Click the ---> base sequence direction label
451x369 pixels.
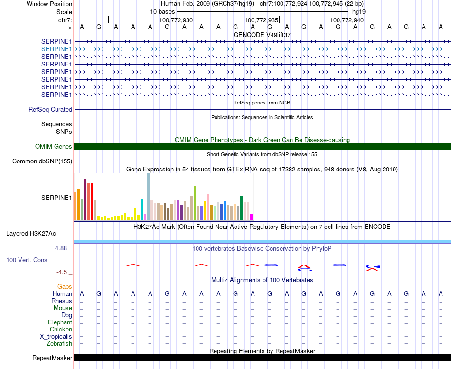pyautogui.click(x=67, y=28)
